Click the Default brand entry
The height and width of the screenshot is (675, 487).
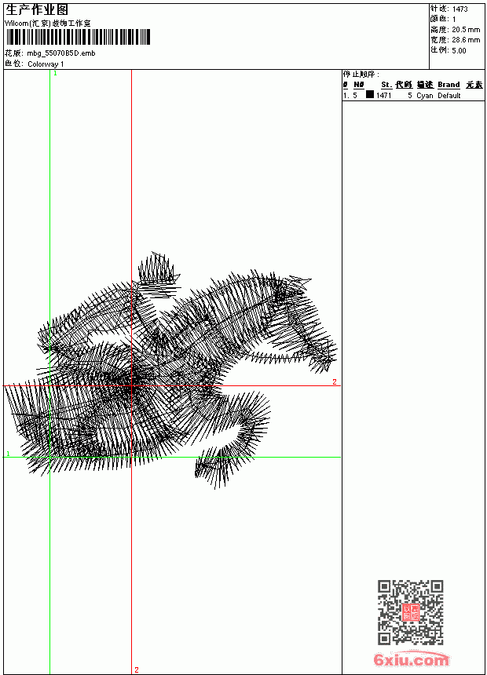point(449,96)
